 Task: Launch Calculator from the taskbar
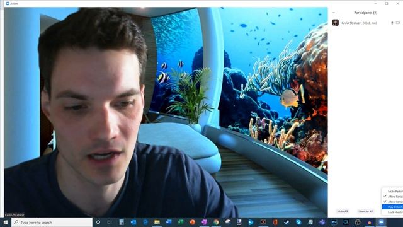pyautogui.click(x=122, y=222)
